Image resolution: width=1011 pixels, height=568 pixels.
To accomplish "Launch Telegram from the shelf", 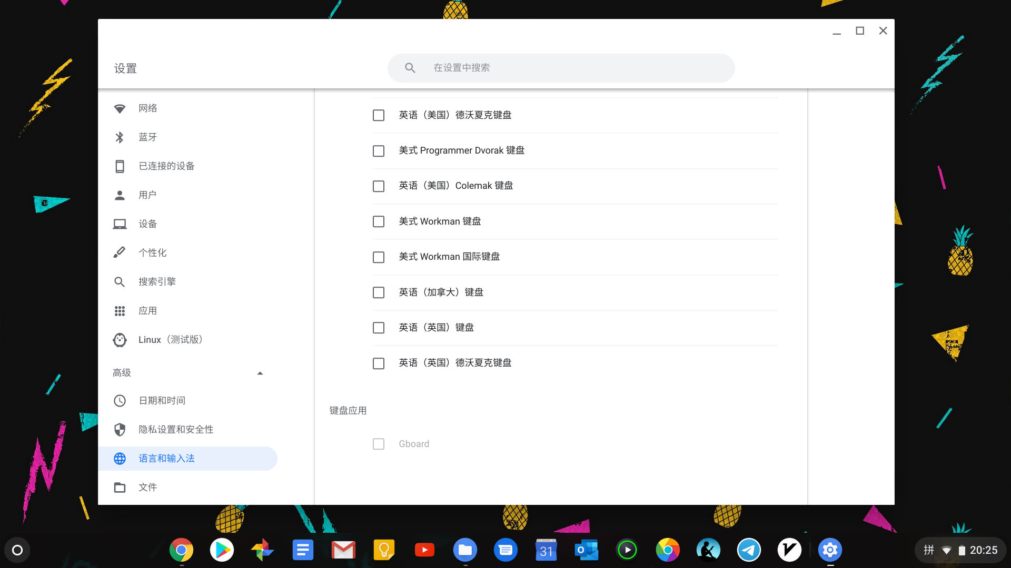I will tap(749, 550).
